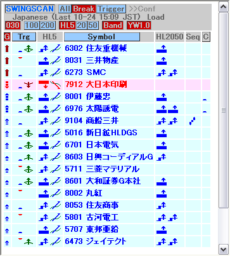230x256 pixels.
Task: Click the vertical scrollbar thumb
Action: [x=224, y=111]
